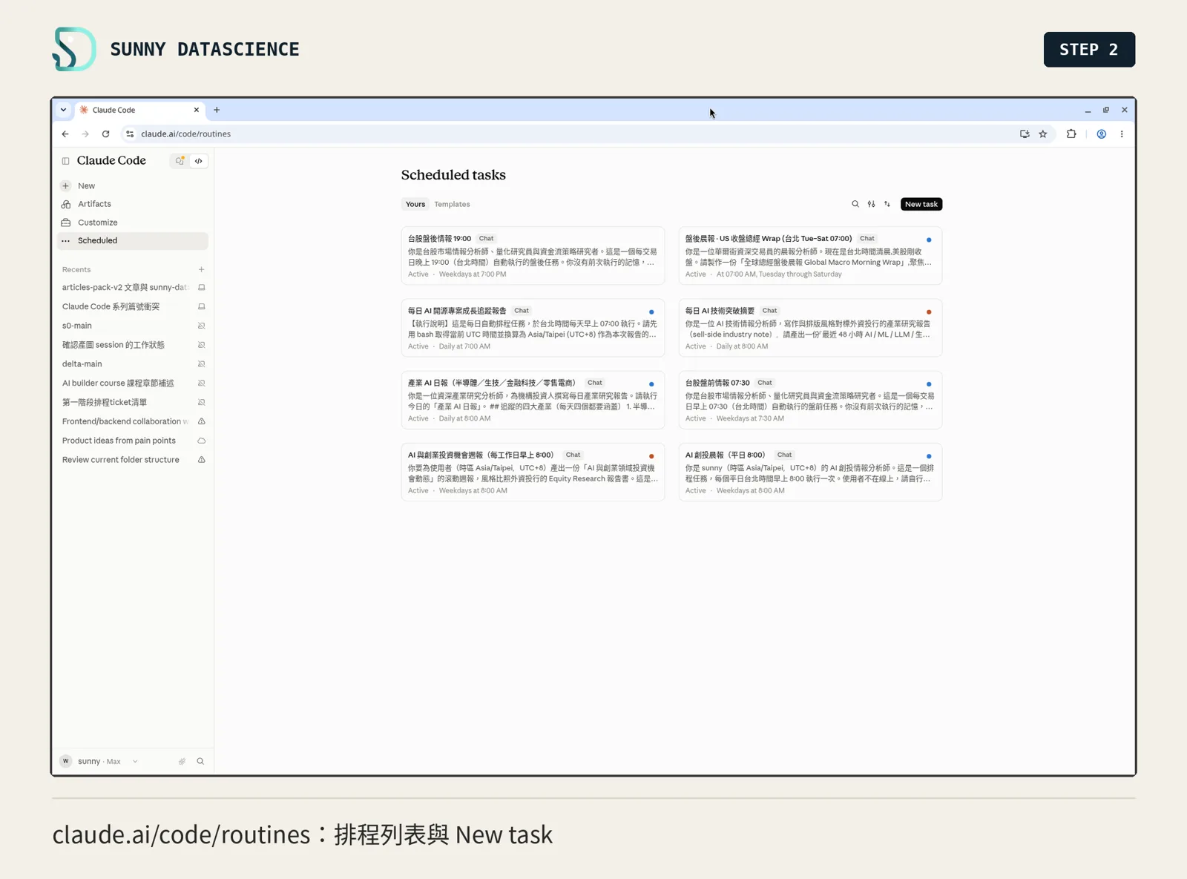Reload the page in browser
The height and width of the screenshot is (879, 1187).
pos(105,134)
